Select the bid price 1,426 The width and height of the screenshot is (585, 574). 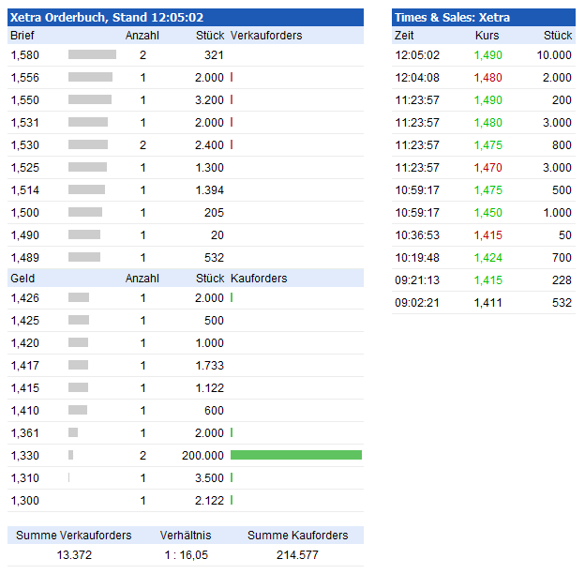(25, 297)
